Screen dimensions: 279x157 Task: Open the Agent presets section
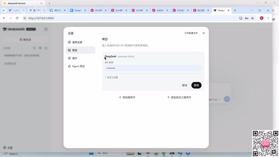pos(80,66)
